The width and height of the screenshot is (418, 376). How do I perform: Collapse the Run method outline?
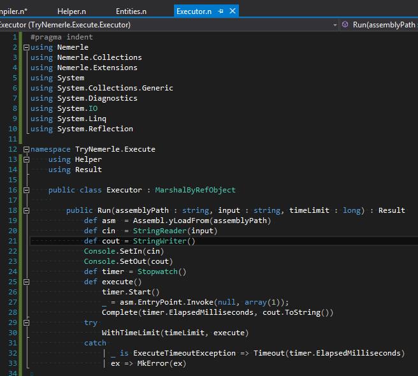26,210
